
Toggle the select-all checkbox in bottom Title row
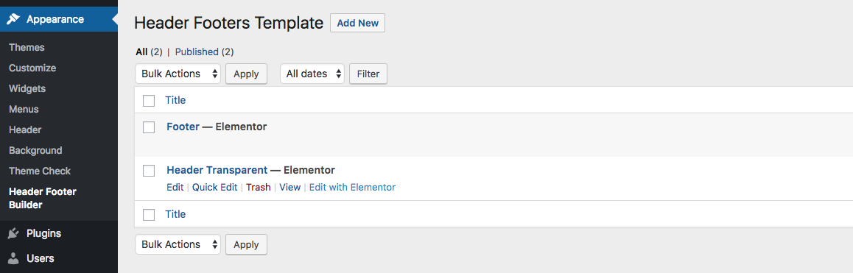149,215
